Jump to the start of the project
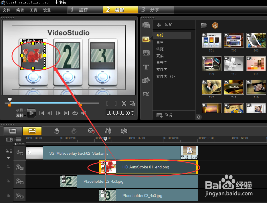 click(x=41, y=113)
